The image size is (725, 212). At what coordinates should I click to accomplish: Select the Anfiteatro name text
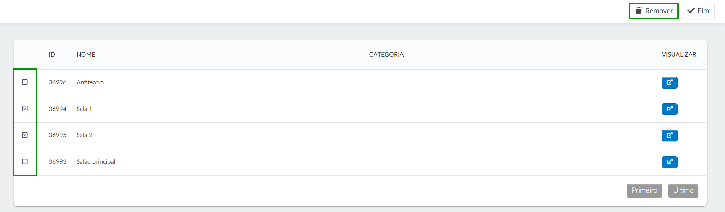click(90, 82)
